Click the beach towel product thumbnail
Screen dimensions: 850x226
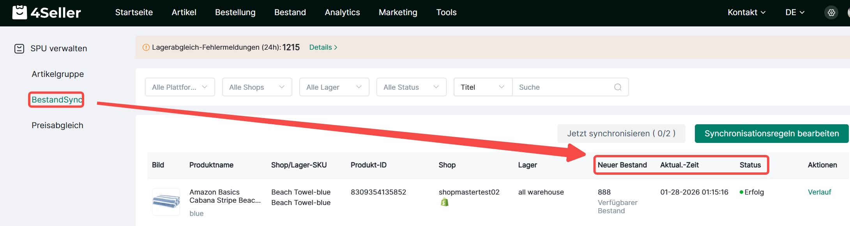(x=166, y=202)
